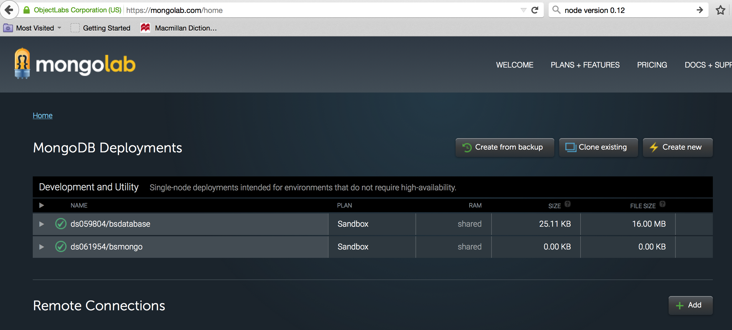732x330 pixels.
Task: Reload the page with the refresh icon
Action: click(535, 10)
